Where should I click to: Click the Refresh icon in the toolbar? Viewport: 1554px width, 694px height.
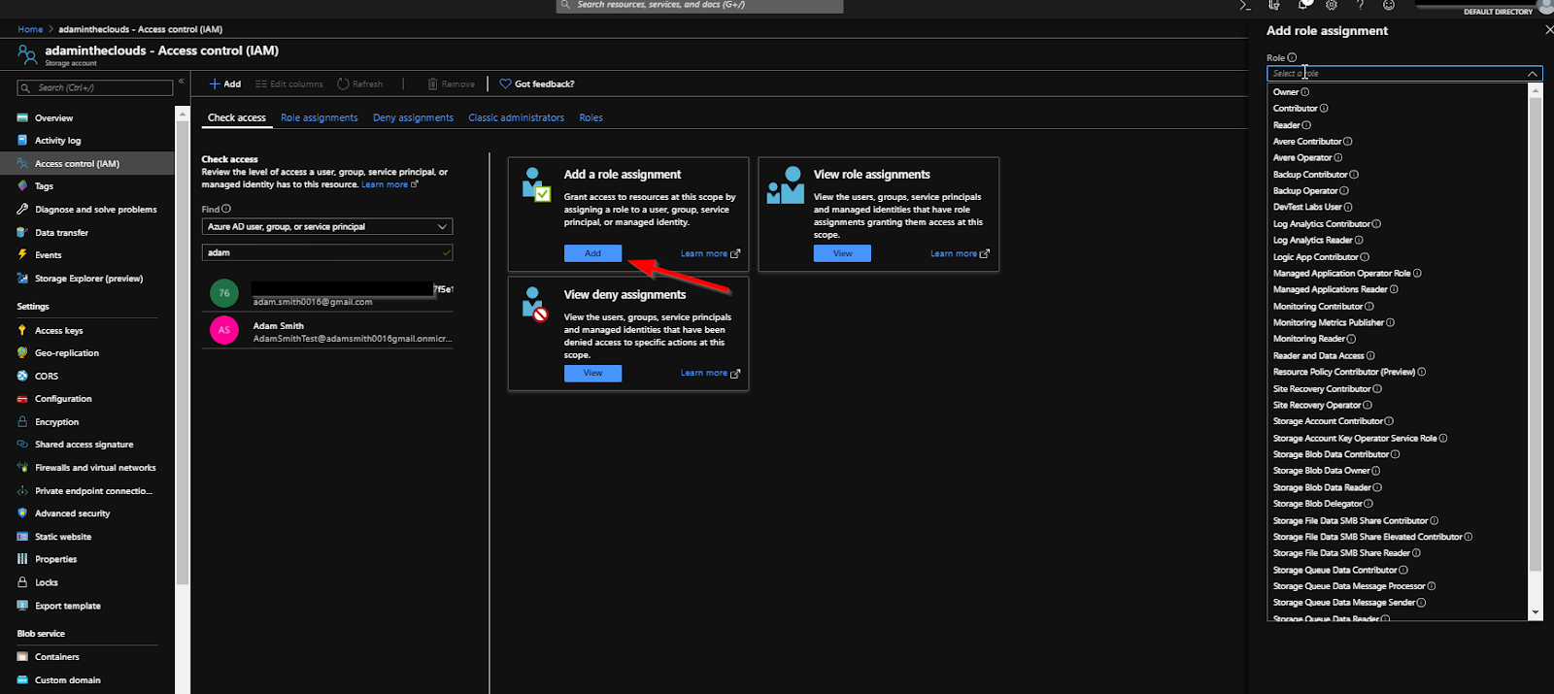click(x=343, y=84)
